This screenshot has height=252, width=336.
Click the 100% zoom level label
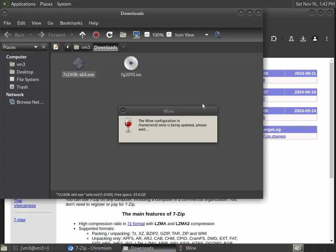coord(158,35)
